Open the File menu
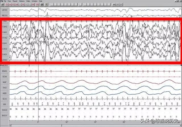The height and width of the screenshot is (127, 182). click(5, 1)
